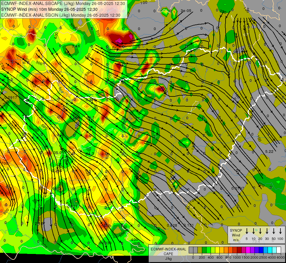Click the 1000 tick label on CAPE scale

pyautogui.click(x=237, y=257)
